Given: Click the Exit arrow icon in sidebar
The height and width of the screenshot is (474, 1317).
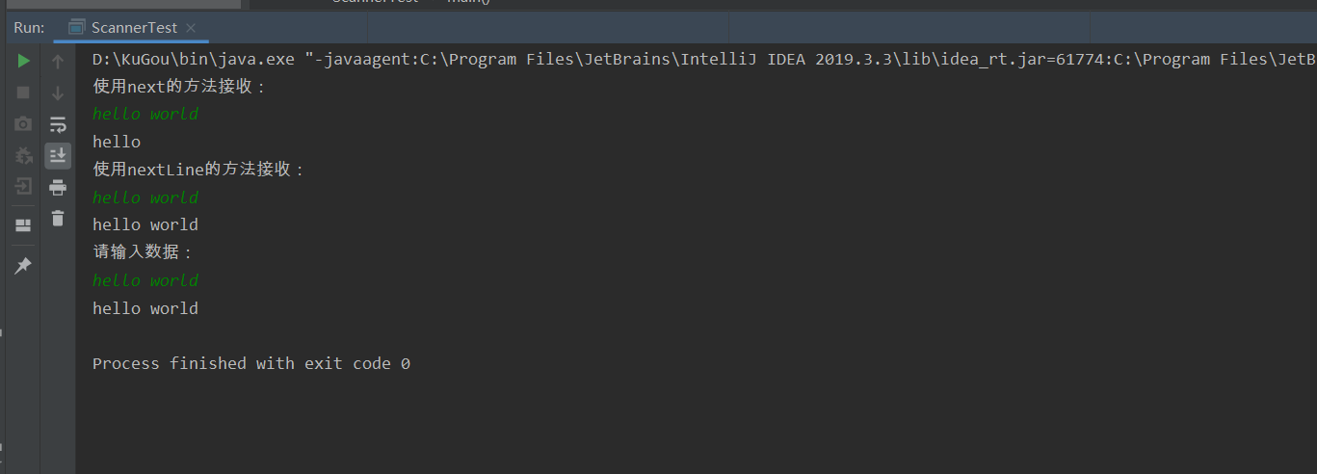Looking at the screenshot, I should (23, 186).
